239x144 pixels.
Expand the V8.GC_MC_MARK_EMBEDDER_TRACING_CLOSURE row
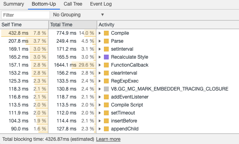pyautogui.click(x=100, y=89)
